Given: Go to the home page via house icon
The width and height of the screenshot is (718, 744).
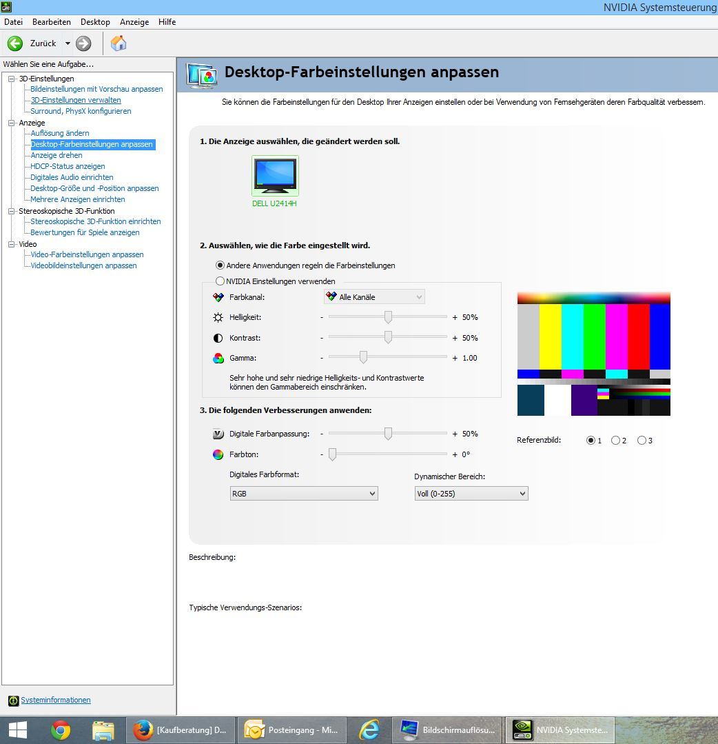Looking at the screenshot, I should coord(119,43).
